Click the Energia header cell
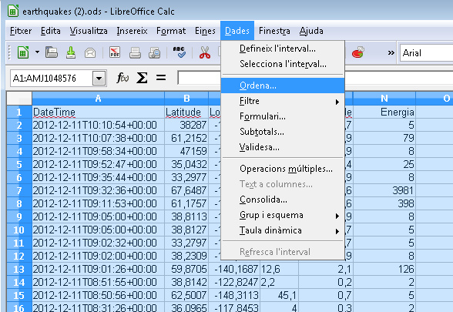453x312 pixels. 384,112
